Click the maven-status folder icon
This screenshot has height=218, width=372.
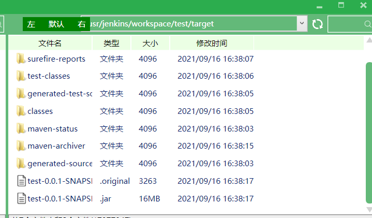[21, 128]
